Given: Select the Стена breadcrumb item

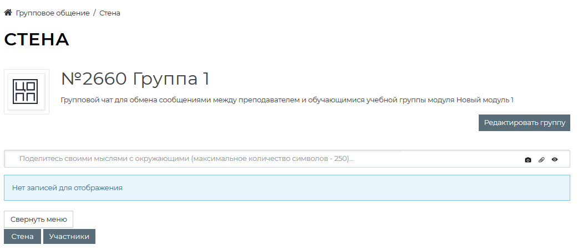Looking at the screenshot, I should pos(110,13).
